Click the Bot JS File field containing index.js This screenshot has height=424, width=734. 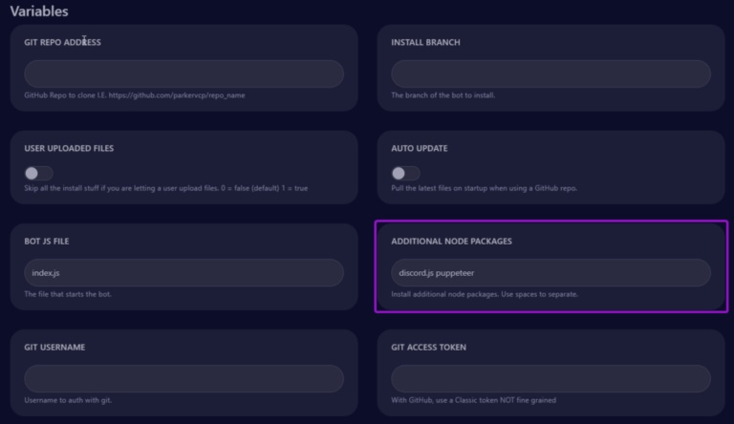pyautogui.click(x=183, y=273)
